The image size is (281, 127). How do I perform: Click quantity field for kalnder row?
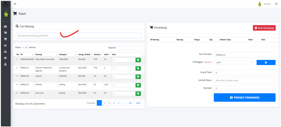[124, 85]
